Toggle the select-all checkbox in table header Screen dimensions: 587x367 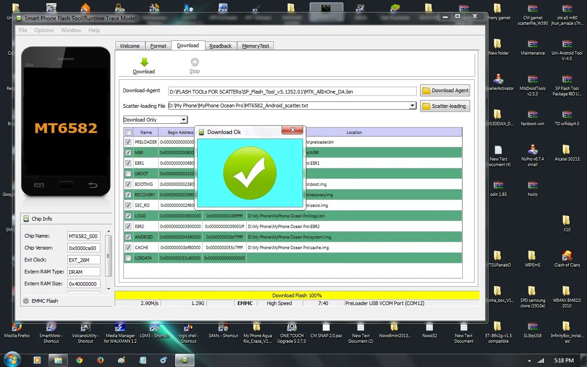coord(128,133)
